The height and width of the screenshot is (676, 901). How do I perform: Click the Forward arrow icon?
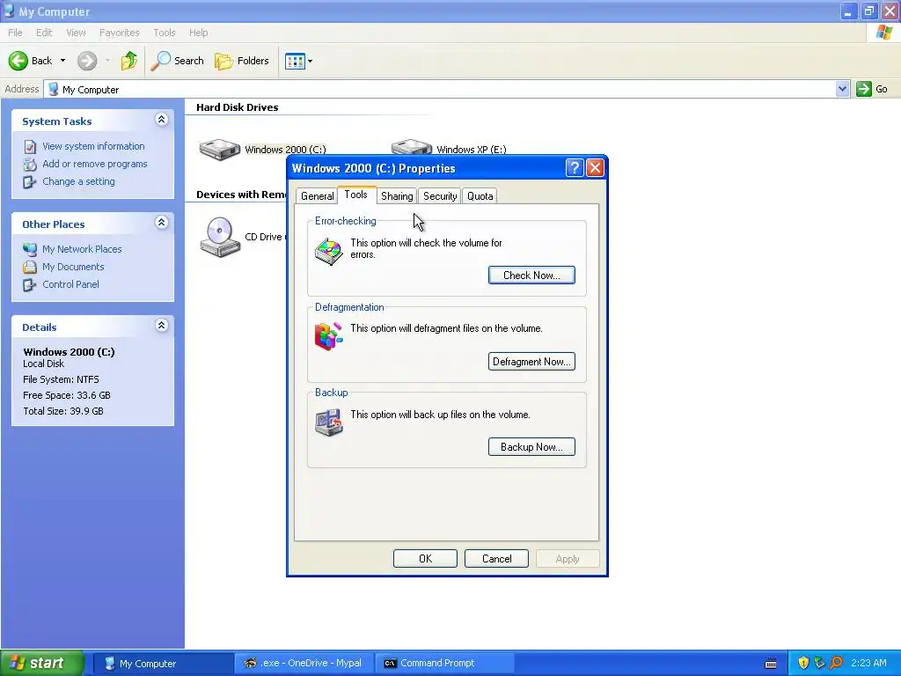click(87, 61)
